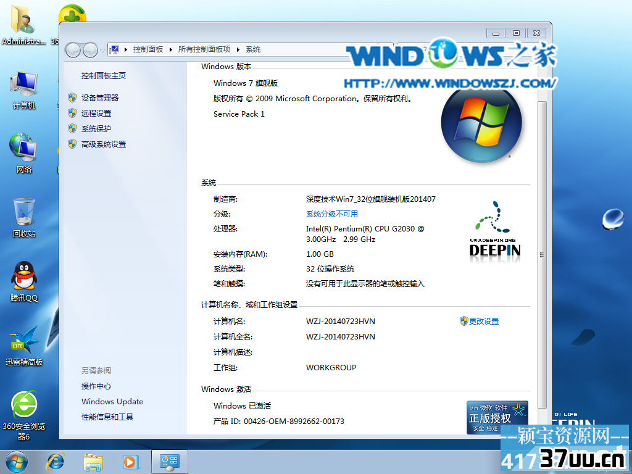Open 高级系统设置 link

tap(104, 144)
